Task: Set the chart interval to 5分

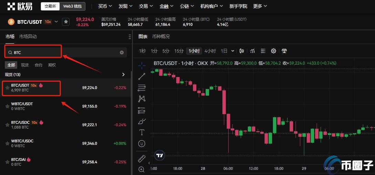Action: tap(166, 51)
